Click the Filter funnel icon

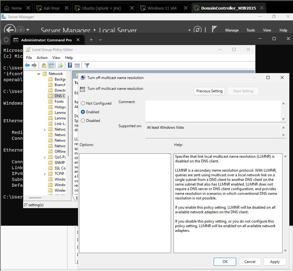(x=87, y=65)
